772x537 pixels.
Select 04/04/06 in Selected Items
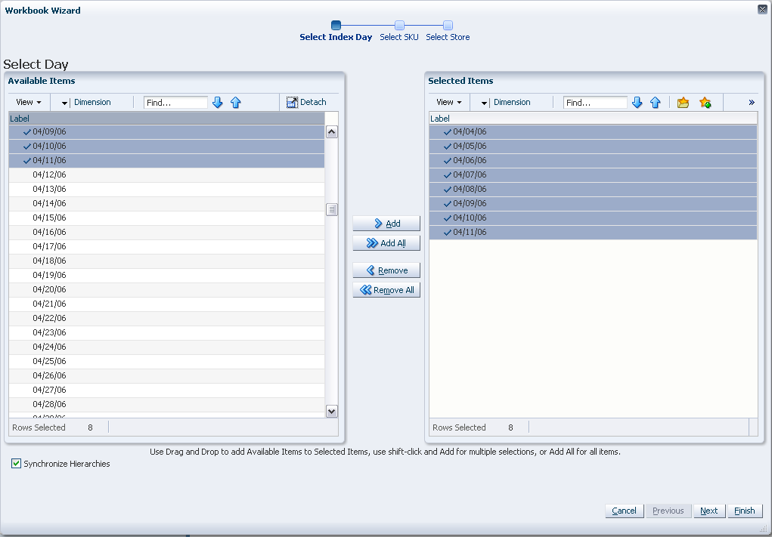pyautogui.click(x=594, y=131)
